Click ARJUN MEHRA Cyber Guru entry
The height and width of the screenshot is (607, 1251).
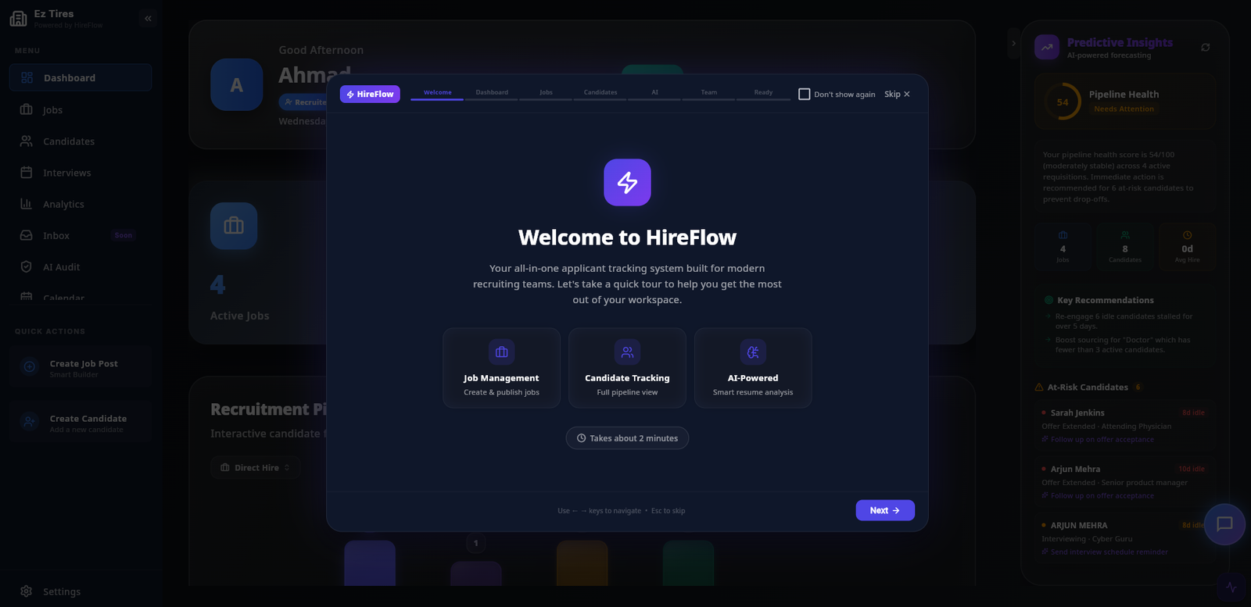(1125, 538)
